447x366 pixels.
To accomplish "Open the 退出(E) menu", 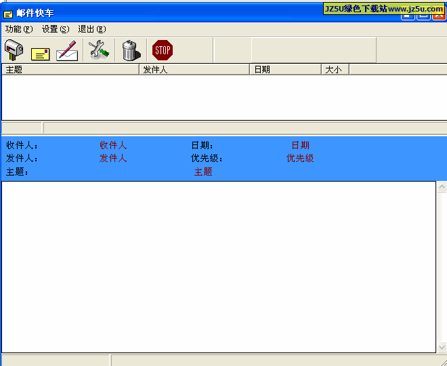I will 92,29.
